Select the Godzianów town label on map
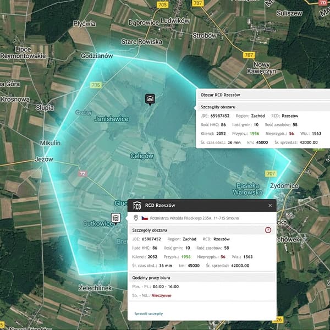The height and width of the screenshot is (330, 330). (96, 56)
